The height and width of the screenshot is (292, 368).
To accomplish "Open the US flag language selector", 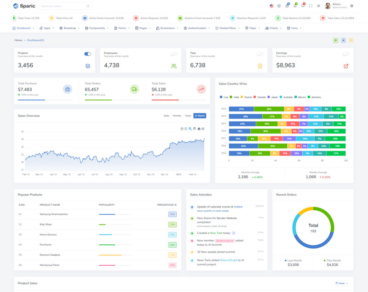I will click(x=271, y=6).
